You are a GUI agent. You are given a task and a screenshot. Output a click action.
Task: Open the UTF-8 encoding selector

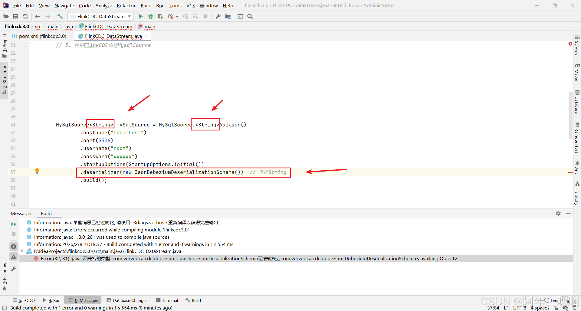tap(520, 308)
